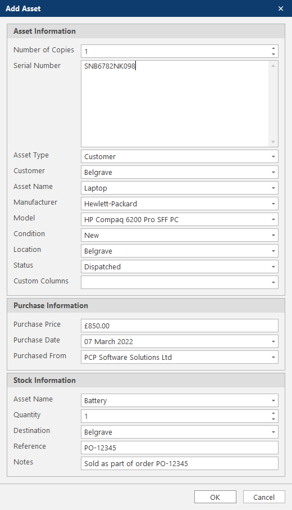292x510 pixels.
Task: Click the Purchase Price field
Action: (179, 326)
